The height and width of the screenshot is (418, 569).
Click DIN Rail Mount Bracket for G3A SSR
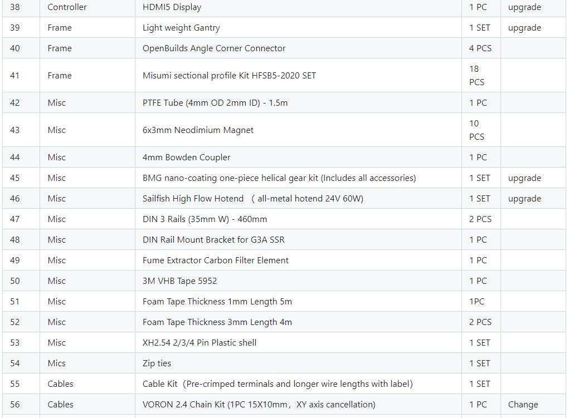point(213,240)
